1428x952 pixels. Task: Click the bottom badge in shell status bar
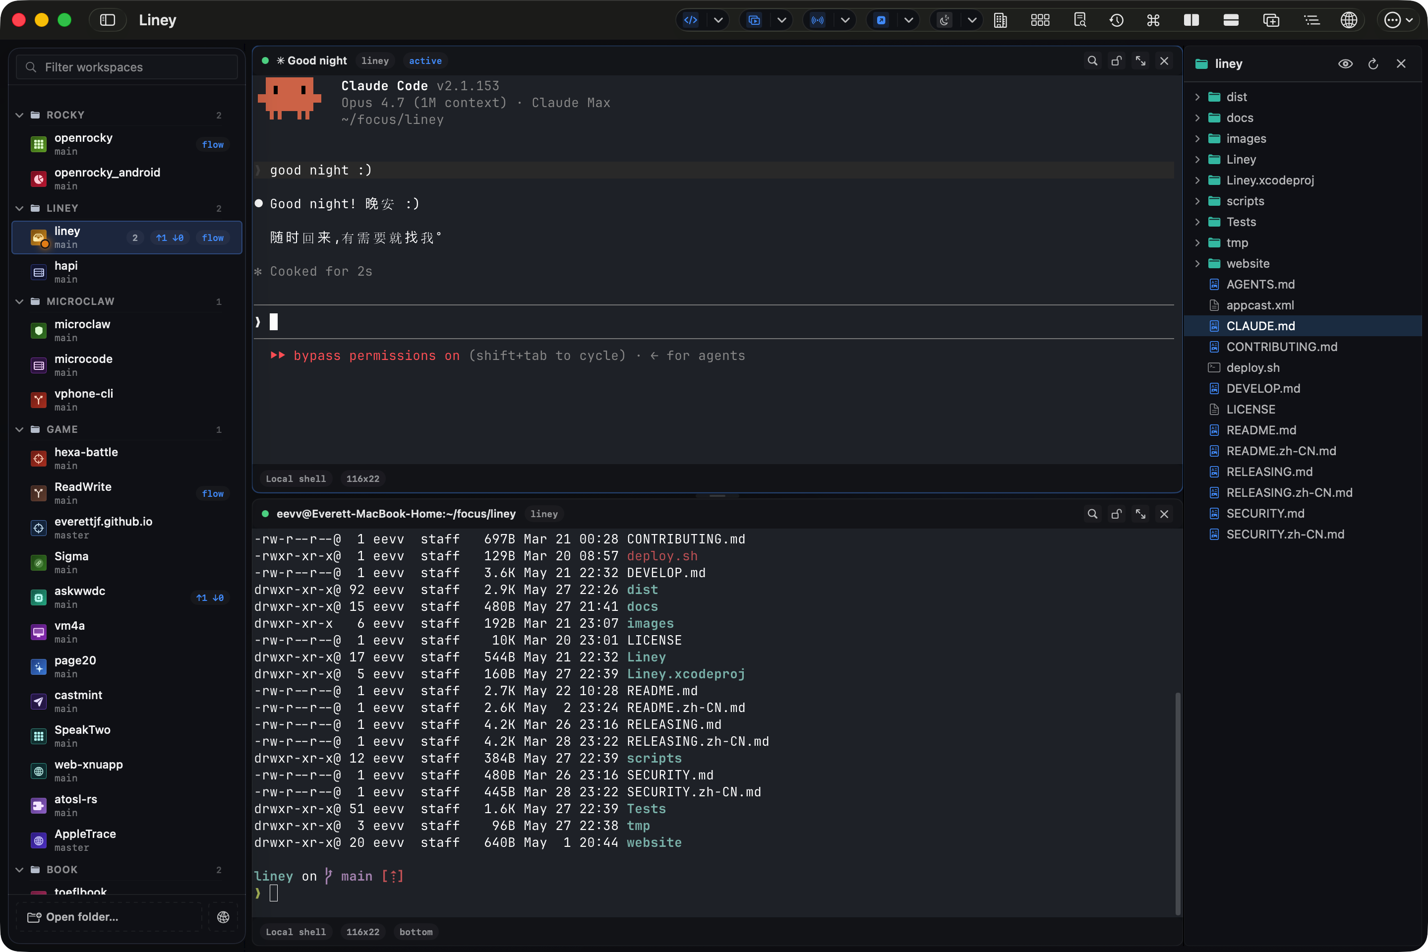point(416,932)
